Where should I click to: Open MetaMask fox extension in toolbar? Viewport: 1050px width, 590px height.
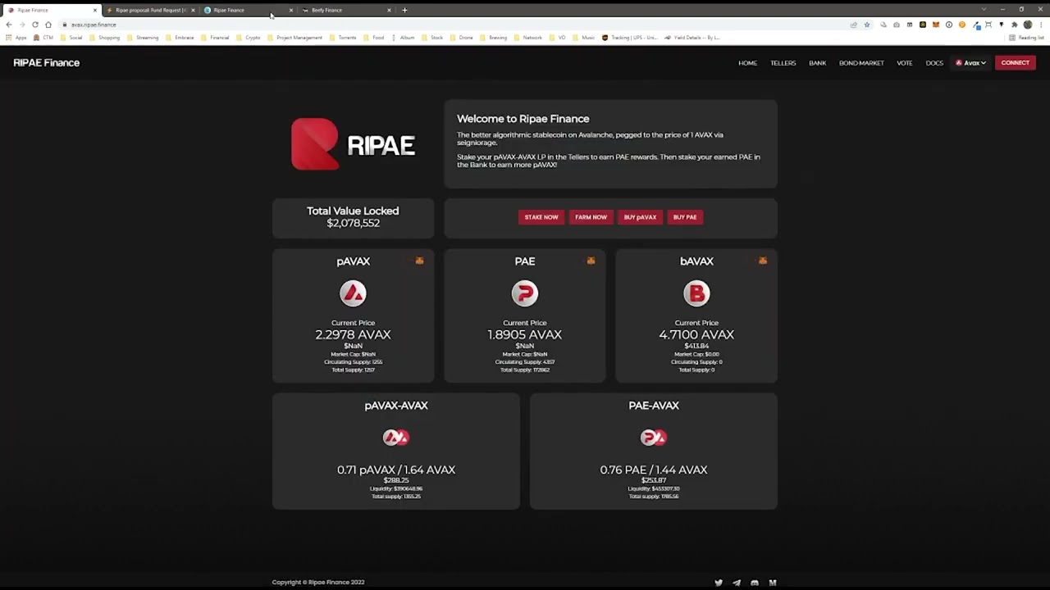tap(936, 25)
